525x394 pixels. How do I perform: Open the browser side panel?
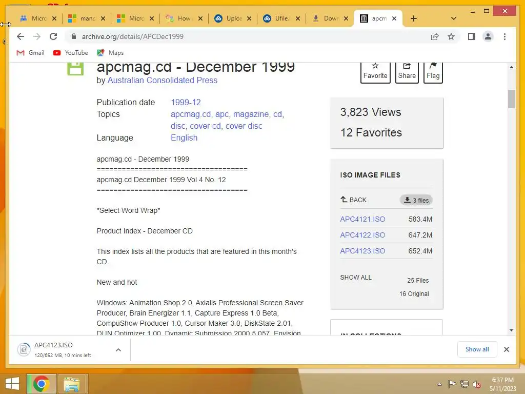point(472,36)
